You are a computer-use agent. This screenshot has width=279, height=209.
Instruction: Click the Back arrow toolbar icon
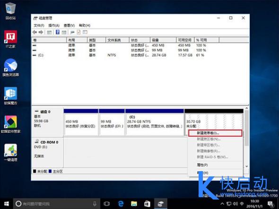(35, 32)
